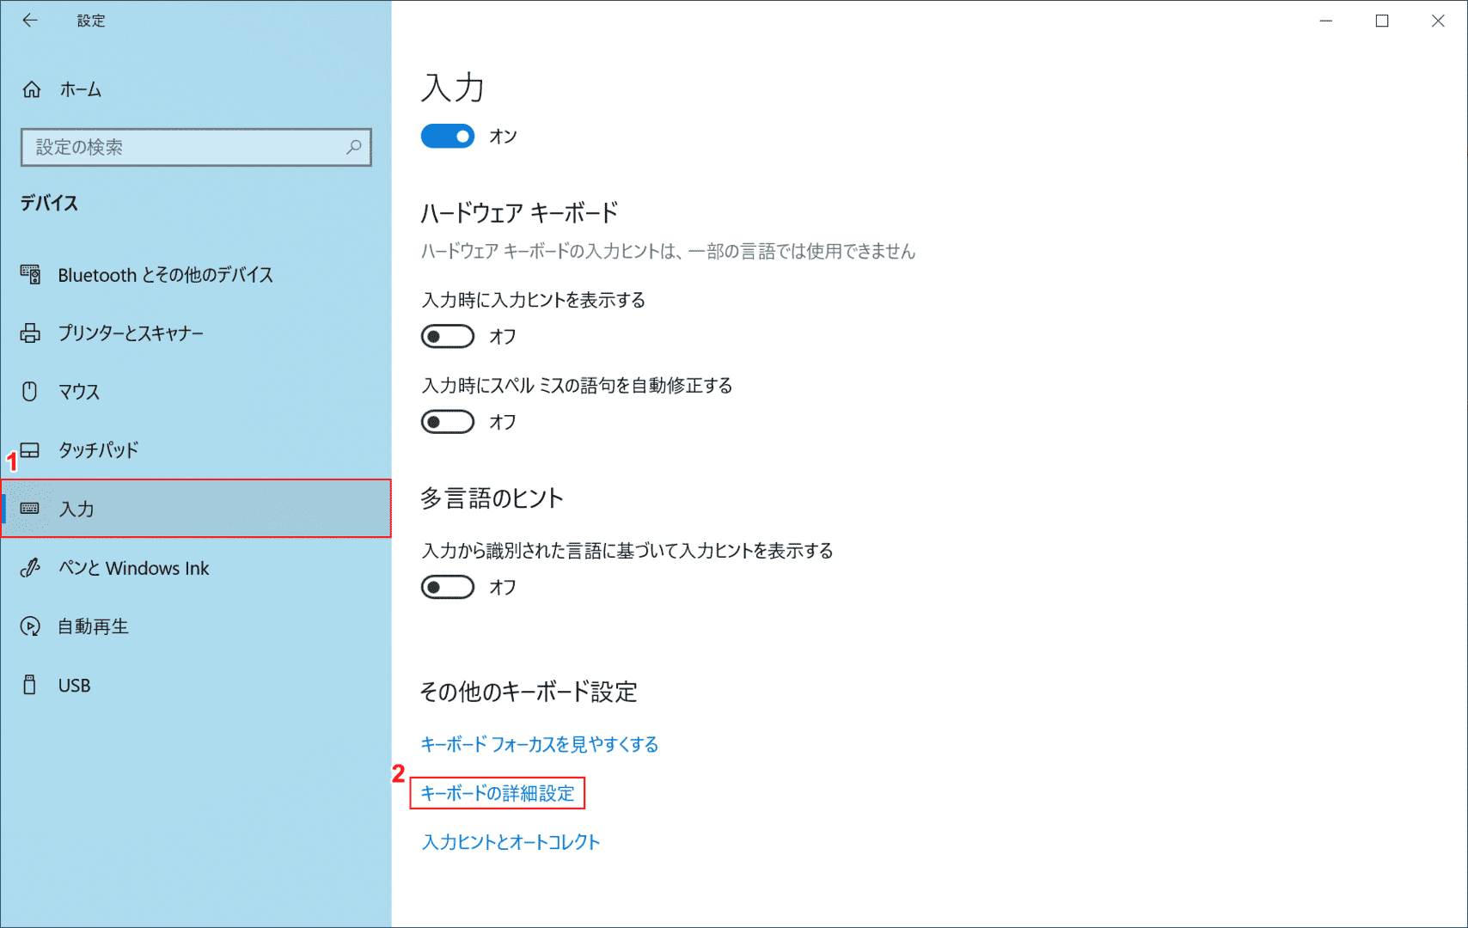Toggle 入力時に入力ヒントを表示する switch

click(x=447, y=336)
